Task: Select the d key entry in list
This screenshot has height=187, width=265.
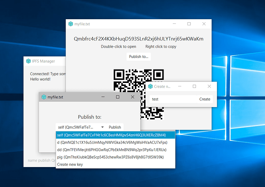Action: [x=116, y=142]
